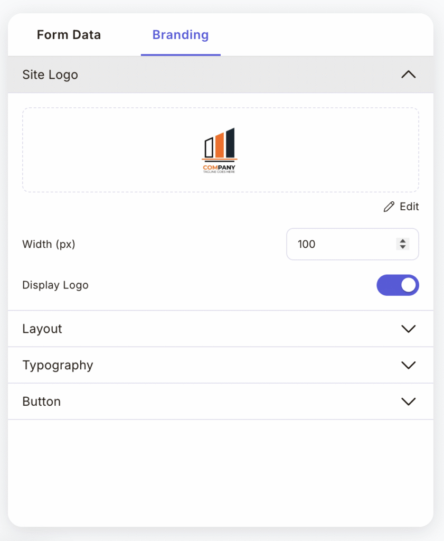Click the Edit text link
The width and height of the screenshot is (444, 541).
[x=409, y=207]
